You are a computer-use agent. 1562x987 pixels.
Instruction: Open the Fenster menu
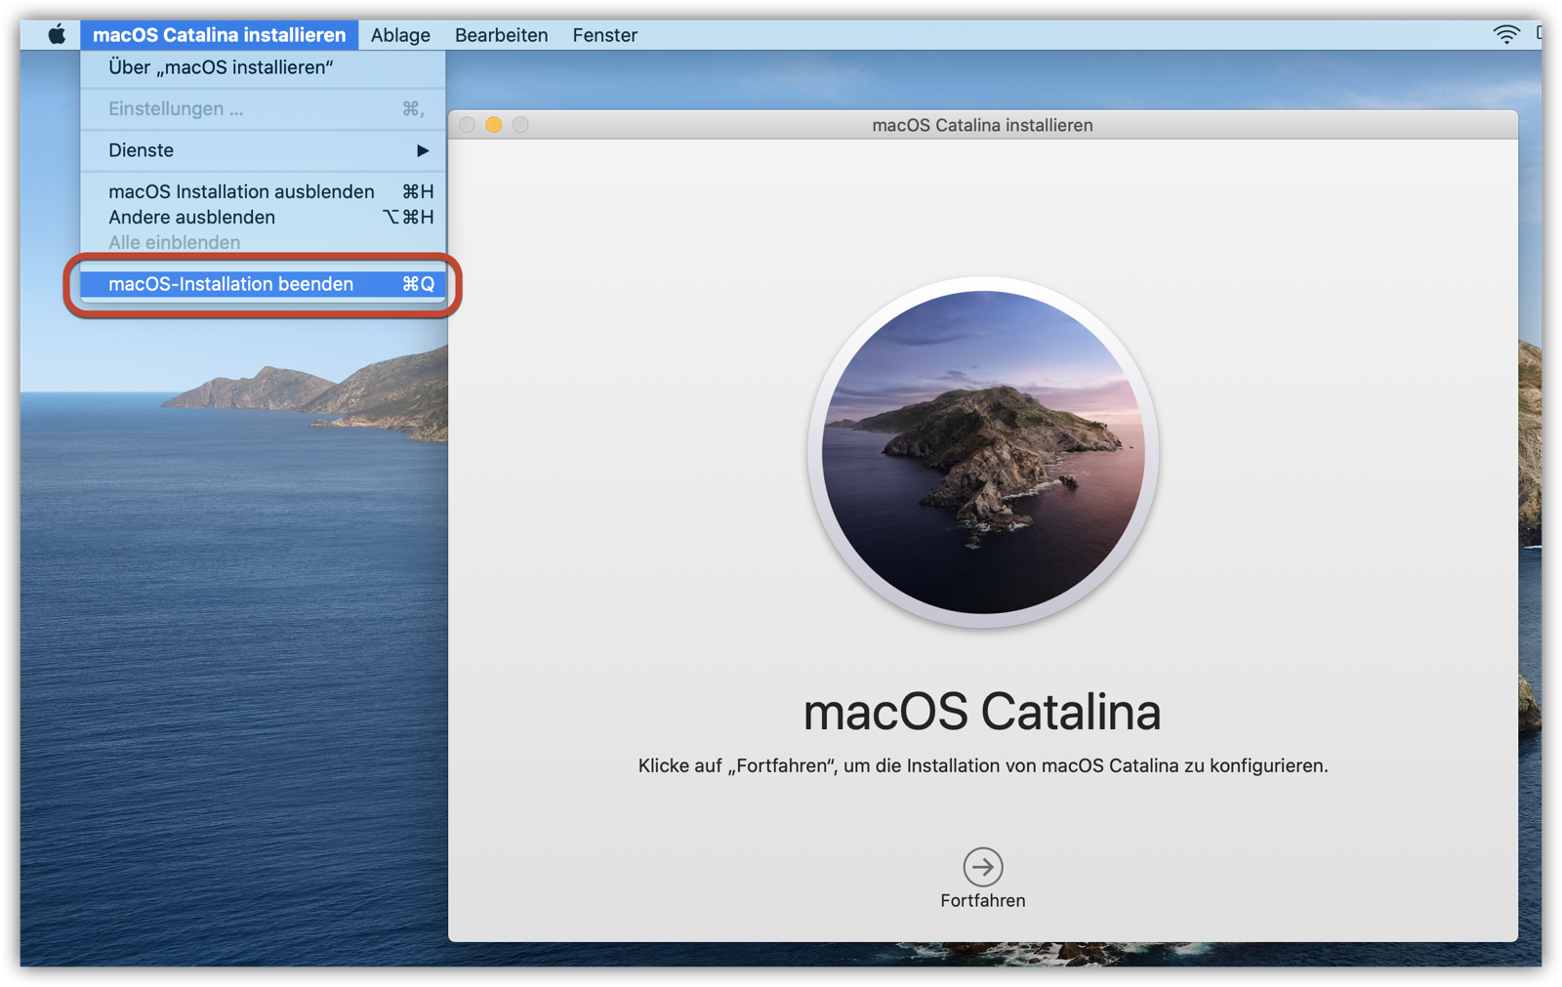604,35
